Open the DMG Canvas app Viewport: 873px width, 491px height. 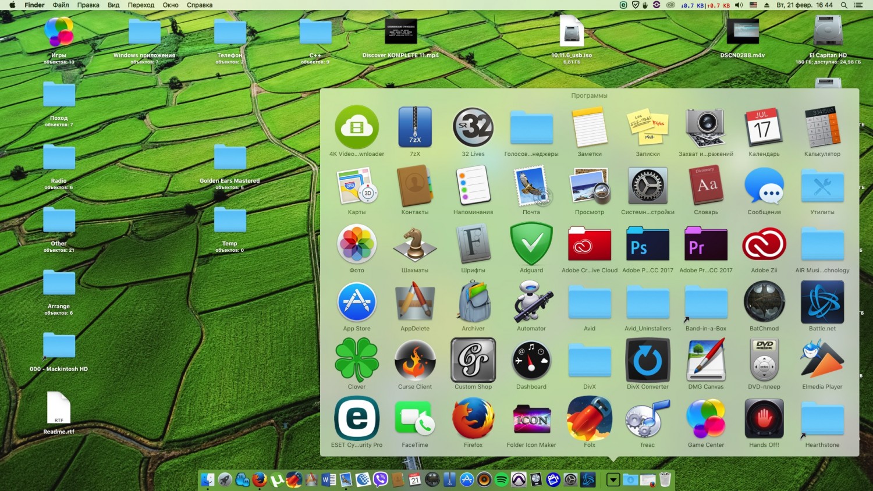pyautogui.click(x=706, y=360)
